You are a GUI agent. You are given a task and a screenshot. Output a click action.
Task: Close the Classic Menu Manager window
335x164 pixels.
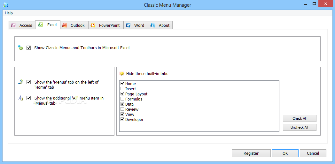[326, 4]
